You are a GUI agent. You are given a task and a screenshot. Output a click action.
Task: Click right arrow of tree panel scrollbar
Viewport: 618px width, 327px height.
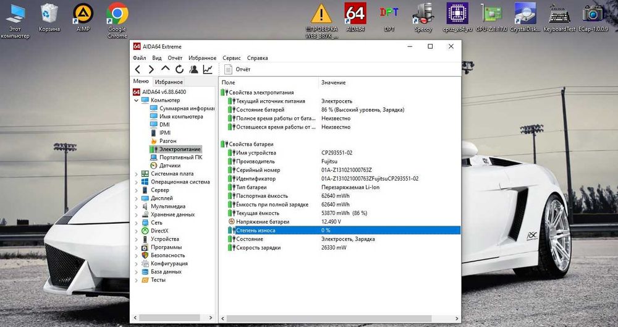point(211,318)
